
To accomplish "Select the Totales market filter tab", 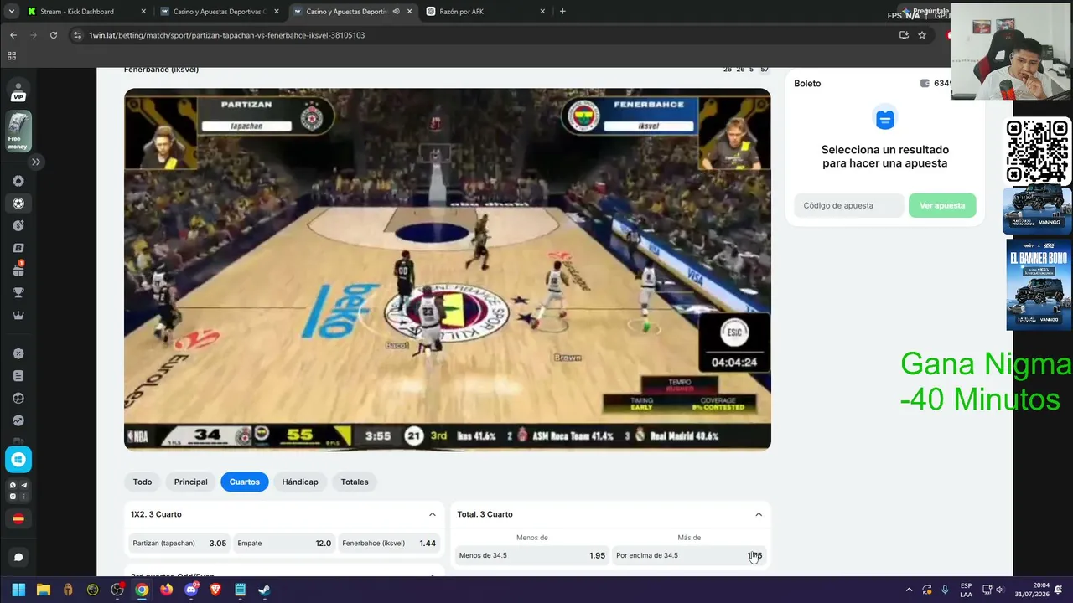I will pos(355,482).
